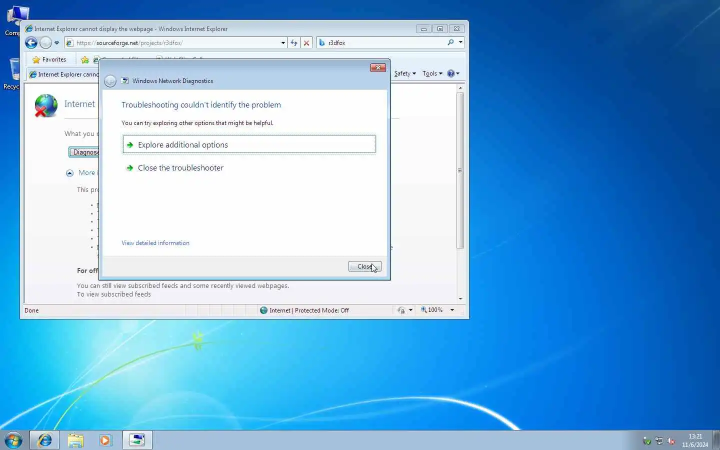Minimize the Internet Explorer window
The height and width of the screenshot is (450, 720).
(x=423, y=29)
